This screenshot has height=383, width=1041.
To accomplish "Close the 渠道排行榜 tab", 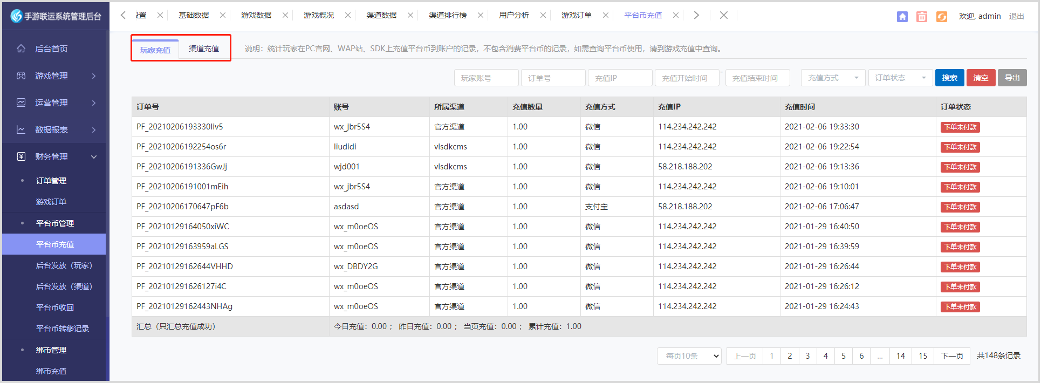I will pyautogui.click(x=481, y=15).
